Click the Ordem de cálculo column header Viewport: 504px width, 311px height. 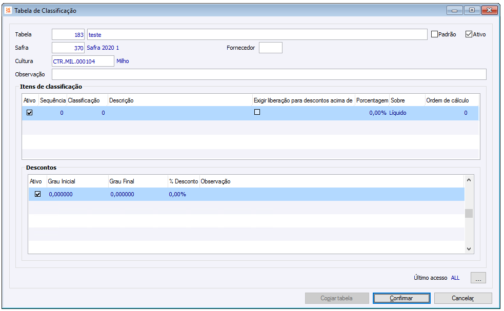click(451, 100)
